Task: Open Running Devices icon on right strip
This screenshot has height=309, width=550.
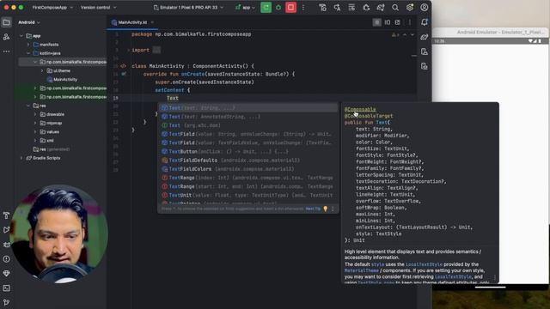Action: [x=425, y=66]
